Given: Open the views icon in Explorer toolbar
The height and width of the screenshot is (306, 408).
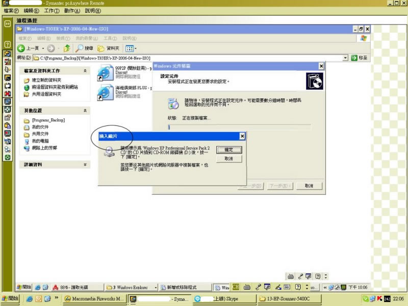Looking at the screenshot, I should (130, 48).
